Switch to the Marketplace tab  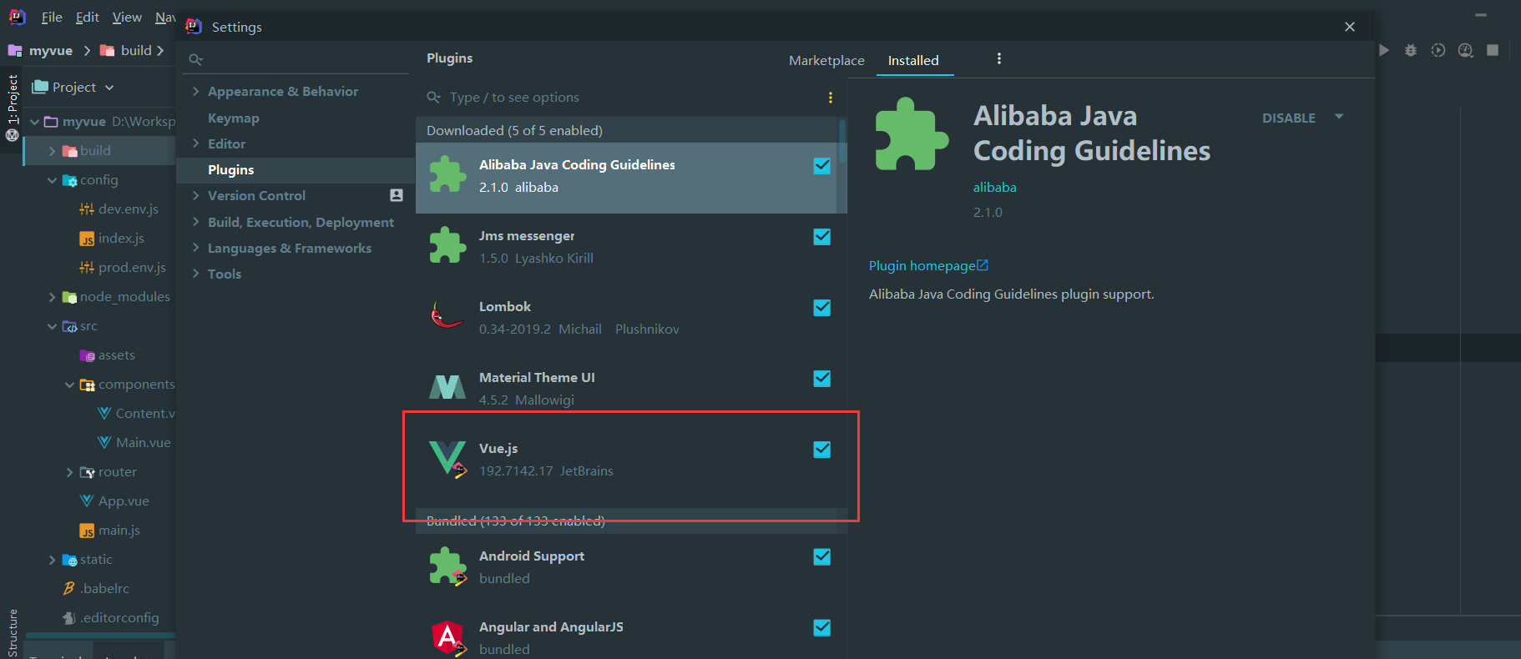[826, 60]
